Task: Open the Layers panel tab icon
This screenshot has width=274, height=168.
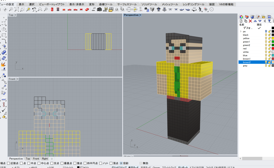Action: pos(247,17)
